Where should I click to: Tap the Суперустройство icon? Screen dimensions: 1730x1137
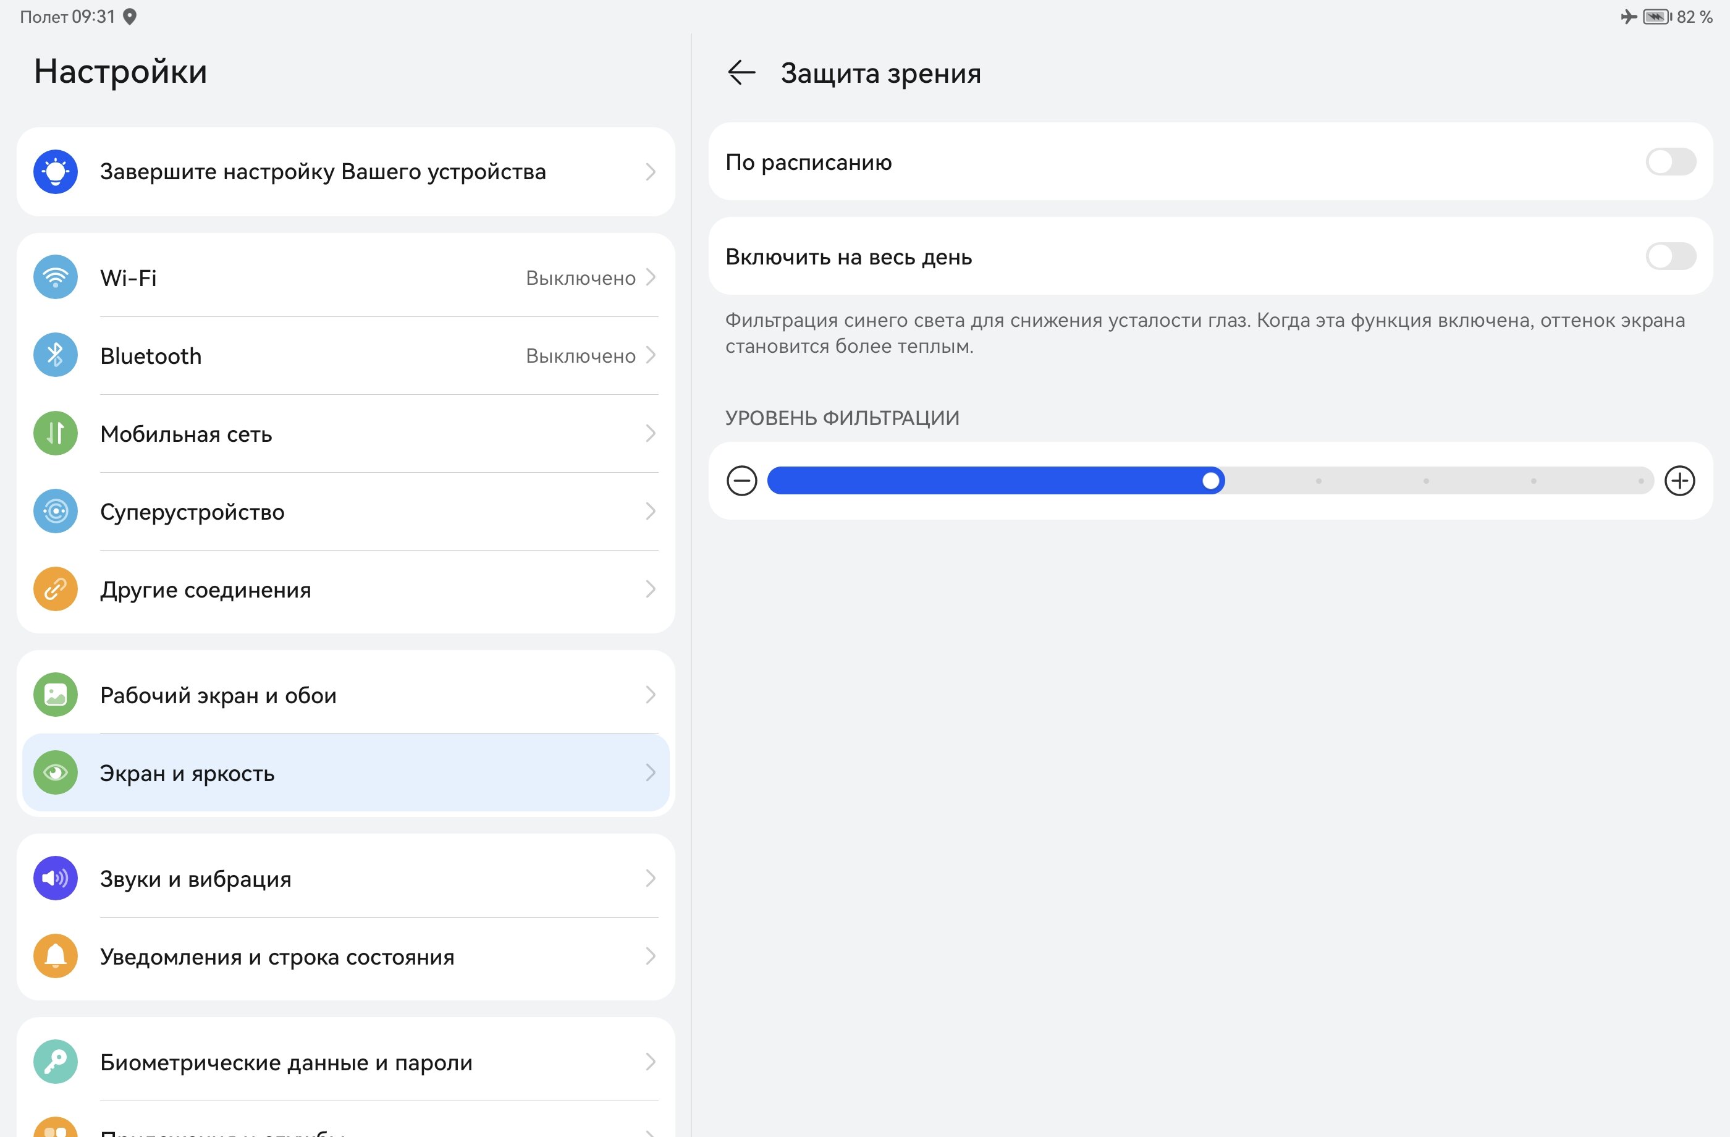click(55, 511)
